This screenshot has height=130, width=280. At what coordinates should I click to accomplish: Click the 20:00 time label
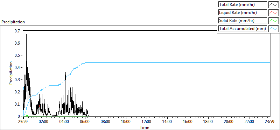(x=229, y=122)
